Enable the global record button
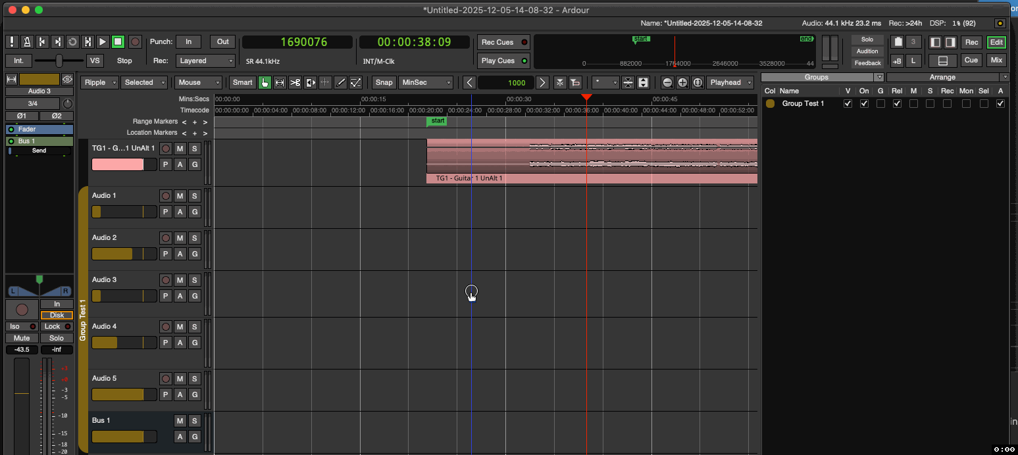This screenshot has height=455, width=1018. [x=135, y=41]
